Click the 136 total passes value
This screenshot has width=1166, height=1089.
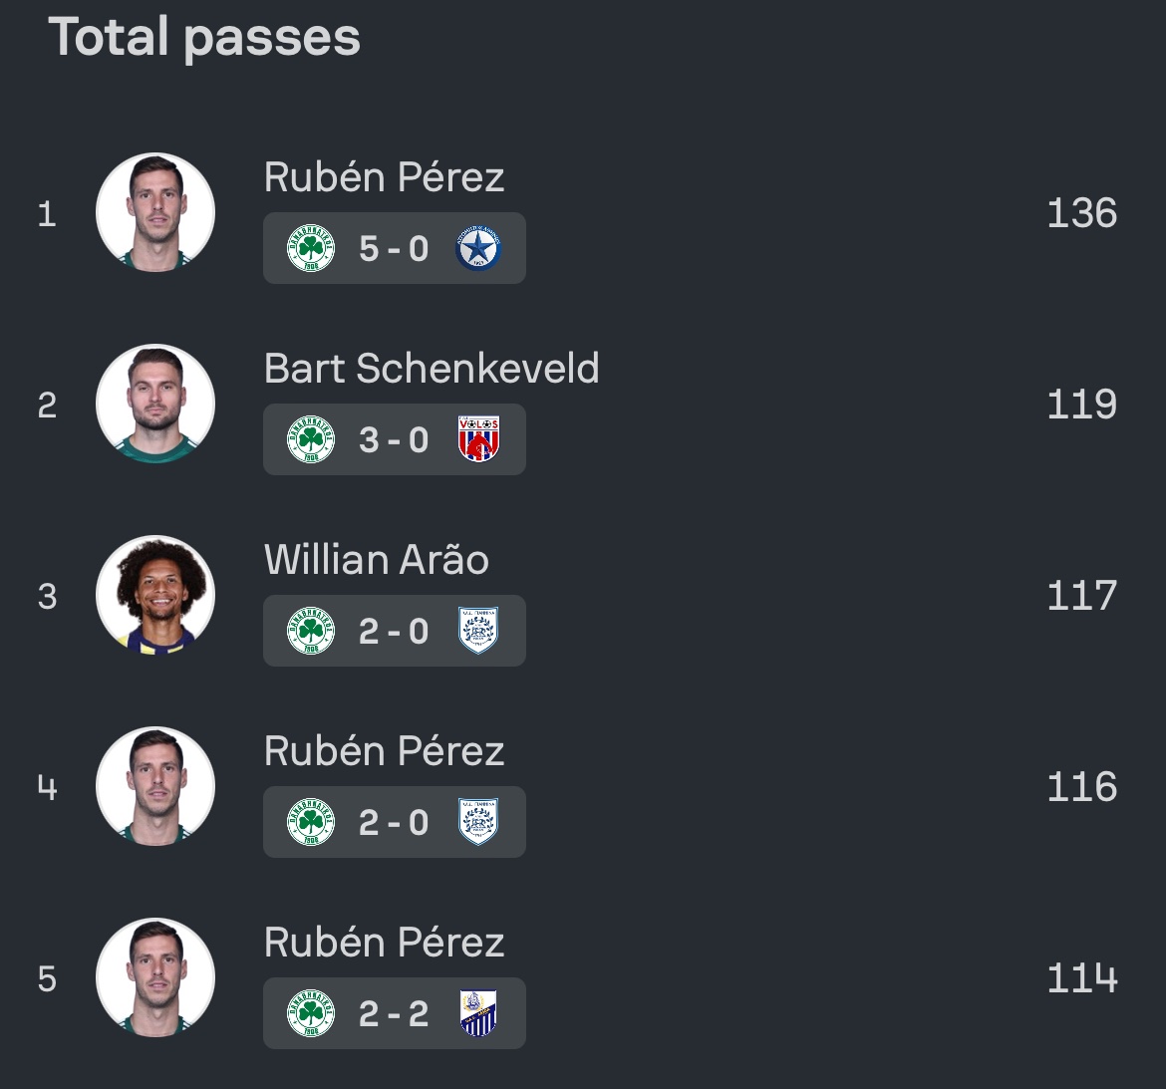(1081, 213)
